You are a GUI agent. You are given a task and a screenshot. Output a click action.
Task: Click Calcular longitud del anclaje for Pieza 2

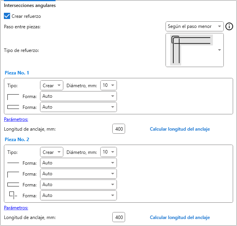tap(179, 217)
